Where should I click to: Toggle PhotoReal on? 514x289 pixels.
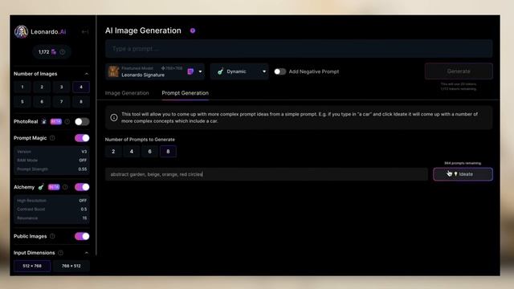(x=82, y=121)
